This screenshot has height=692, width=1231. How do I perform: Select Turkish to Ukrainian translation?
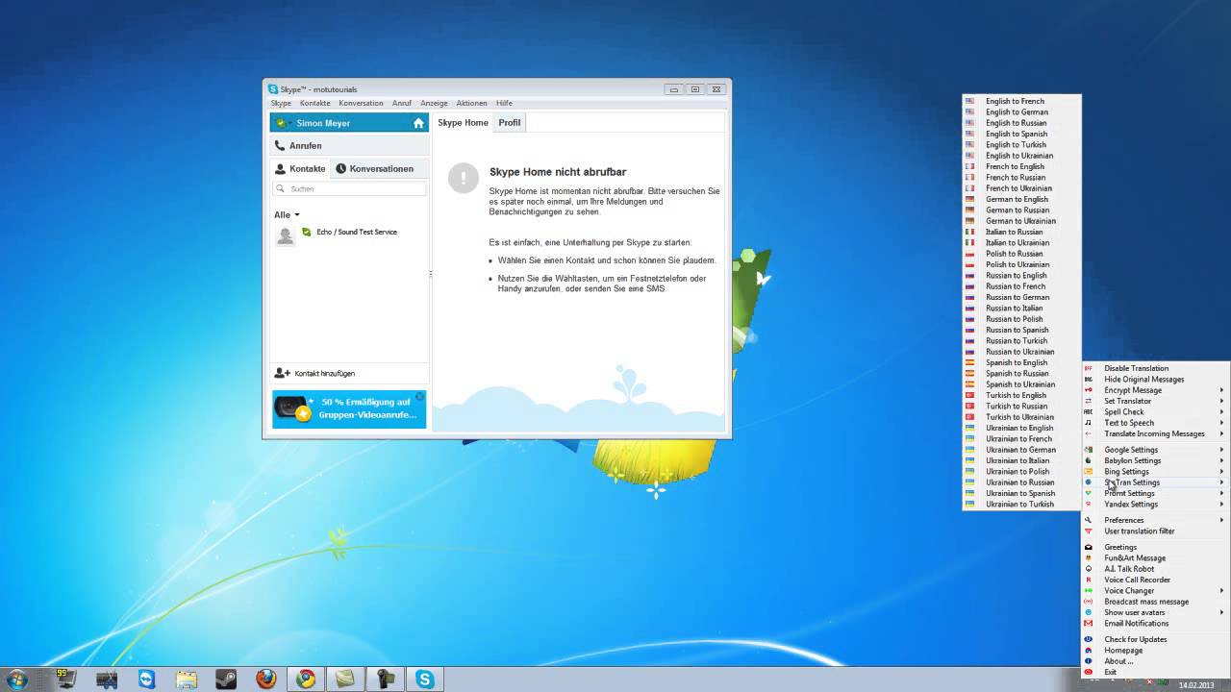click(1021, 417)
